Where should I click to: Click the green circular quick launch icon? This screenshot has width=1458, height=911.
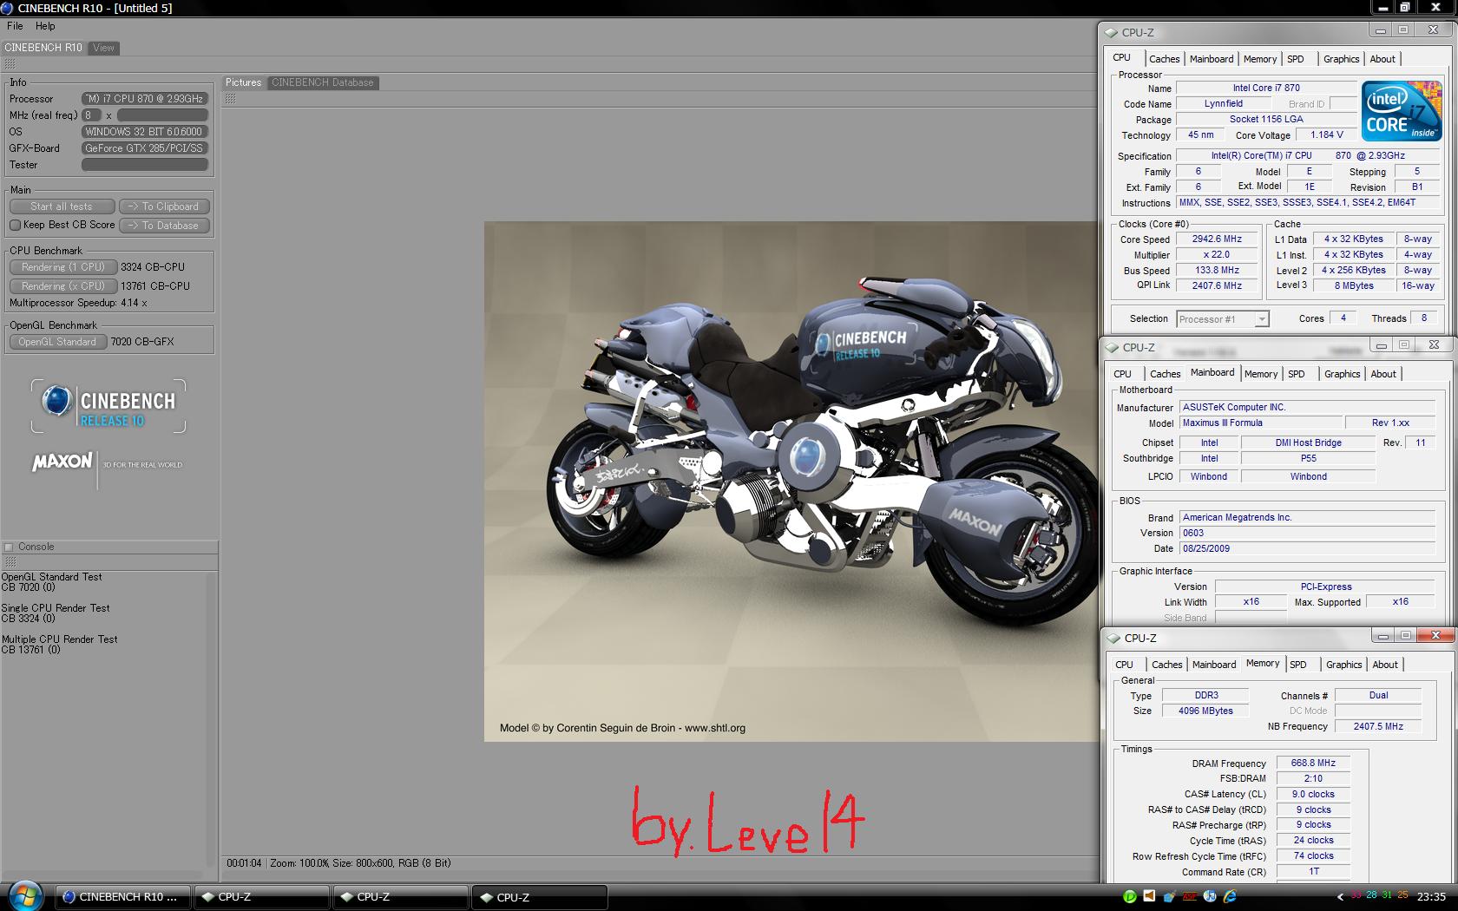point(1129,896)
